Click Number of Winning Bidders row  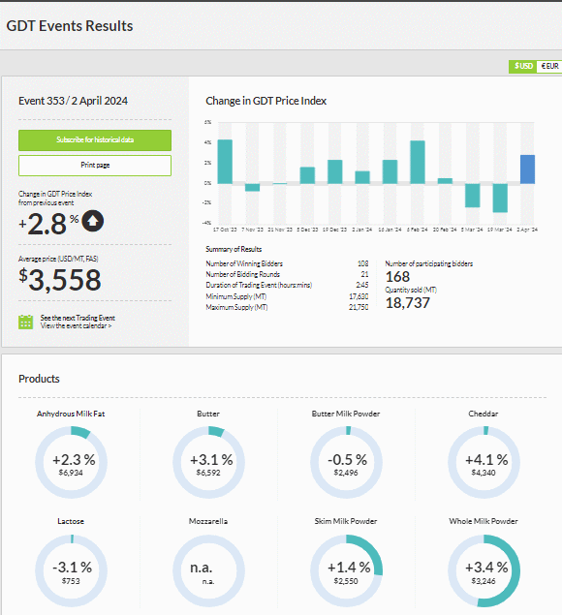[x=287, y=263]
